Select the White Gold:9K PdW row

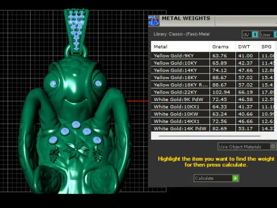[212, 99]
